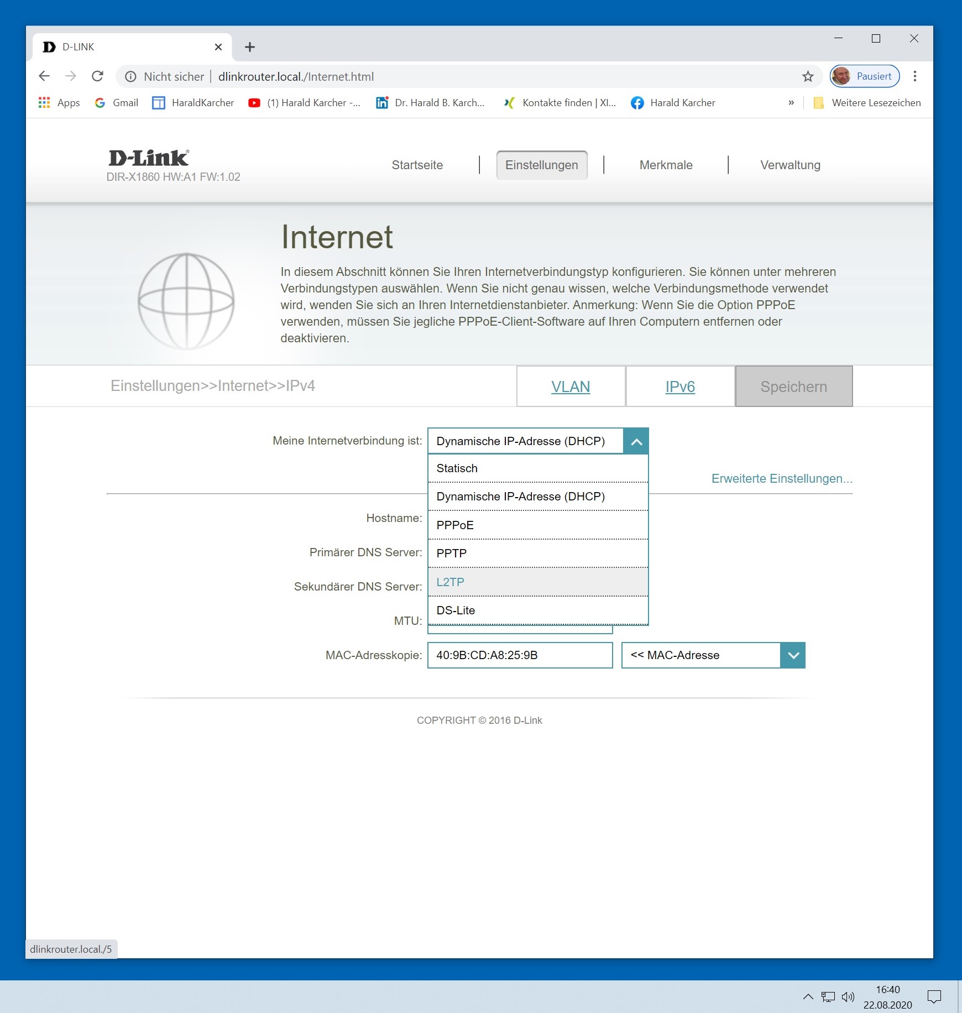
Task: Open the VLAN settings page
Action: (x=571, y=387)
